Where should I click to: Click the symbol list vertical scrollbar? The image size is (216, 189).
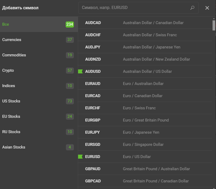[214, 25]
